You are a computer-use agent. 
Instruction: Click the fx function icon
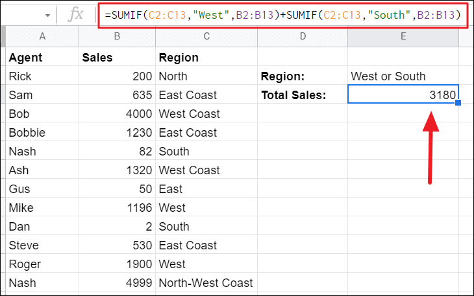tap(75, 15)
